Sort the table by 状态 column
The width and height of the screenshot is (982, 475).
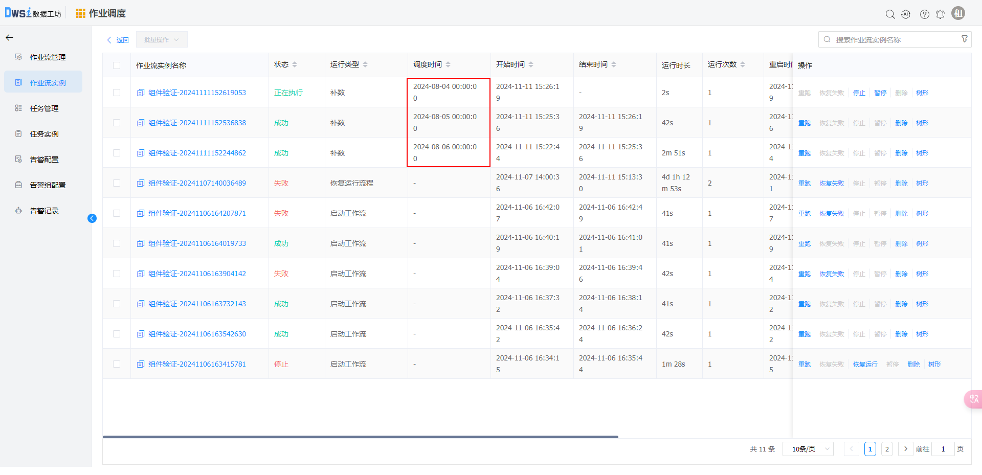pyautogui.click(x=295, y=64)
